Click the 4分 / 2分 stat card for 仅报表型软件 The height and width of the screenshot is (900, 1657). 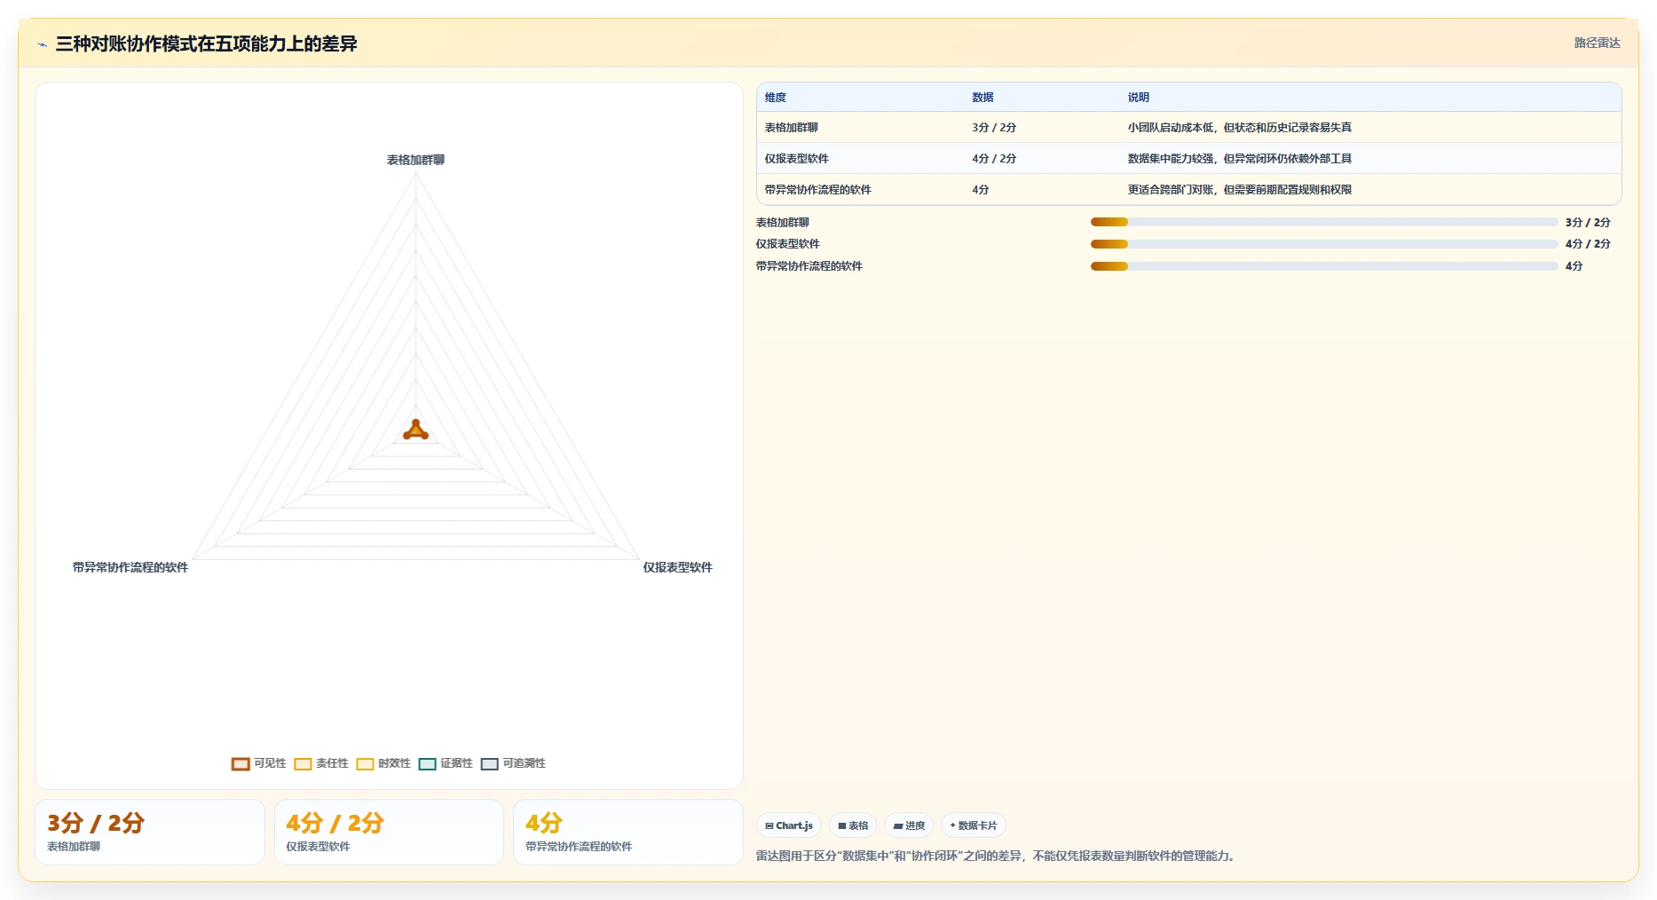(x=389, y=832)
